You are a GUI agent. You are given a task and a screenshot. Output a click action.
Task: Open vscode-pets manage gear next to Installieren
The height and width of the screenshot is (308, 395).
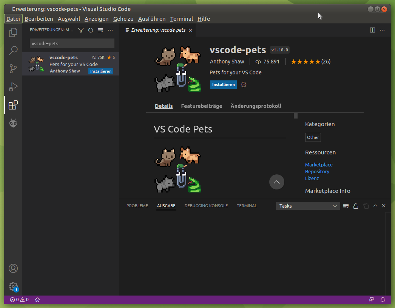coord(243,85)
